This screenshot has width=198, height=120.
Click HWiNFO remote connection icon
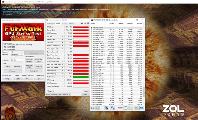point(113,108)
